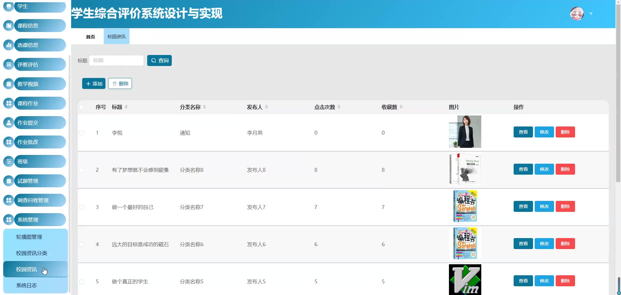Expand the 试题管理 menu
Viewport: 621px width, 295px height.
40,181
